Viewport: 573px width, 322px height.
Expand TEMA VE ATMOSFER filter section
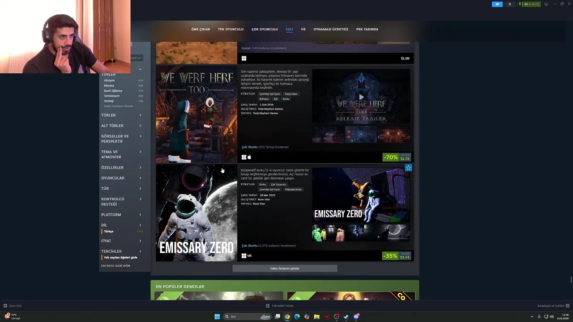[121, 154]
